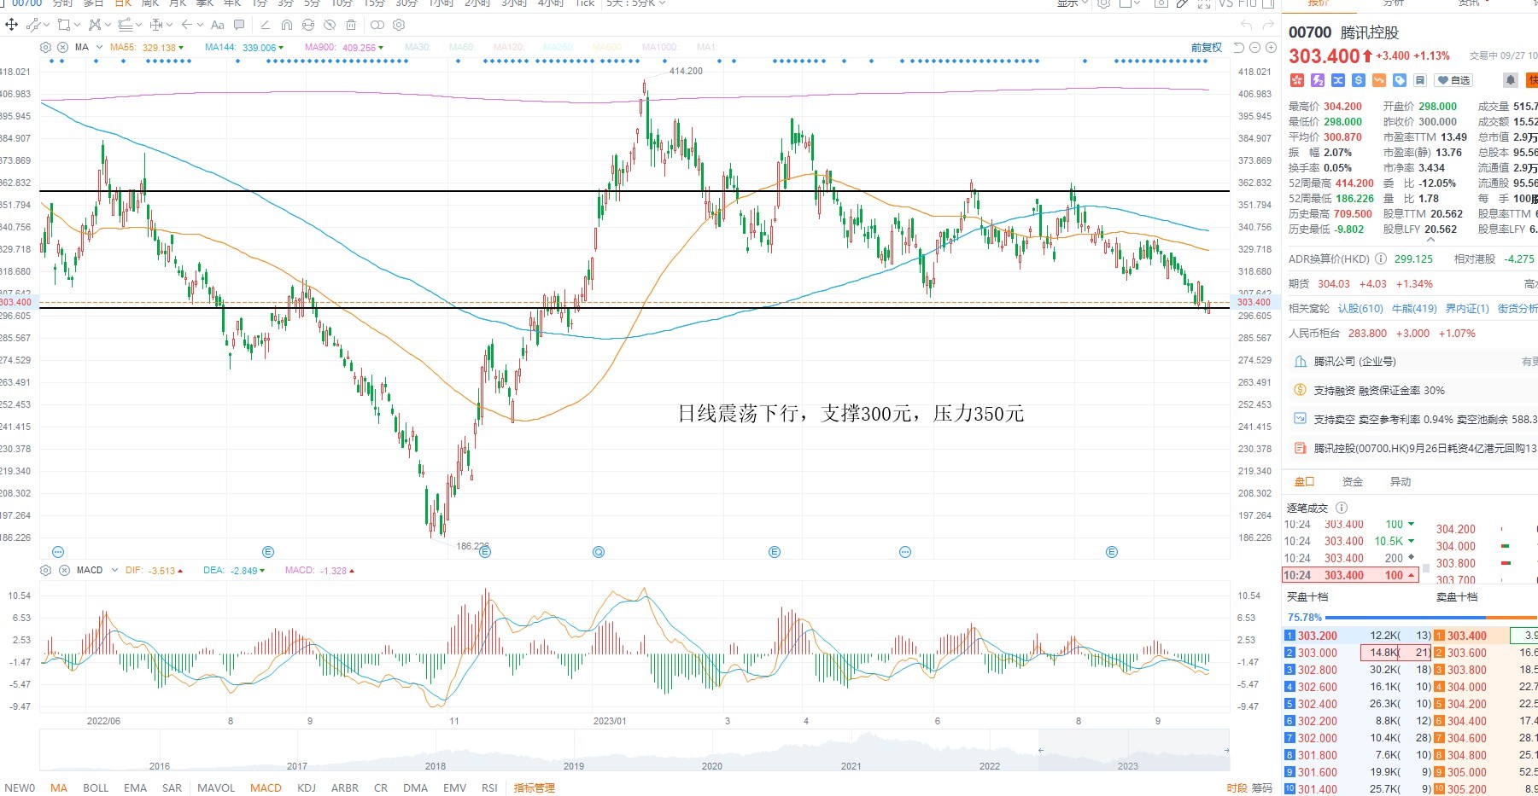Viewport: 1538px width, 796px height.
Task: Toggle the hide-drawings eye-slash tool
Action: pyautogui.click(x=330, y=25)
